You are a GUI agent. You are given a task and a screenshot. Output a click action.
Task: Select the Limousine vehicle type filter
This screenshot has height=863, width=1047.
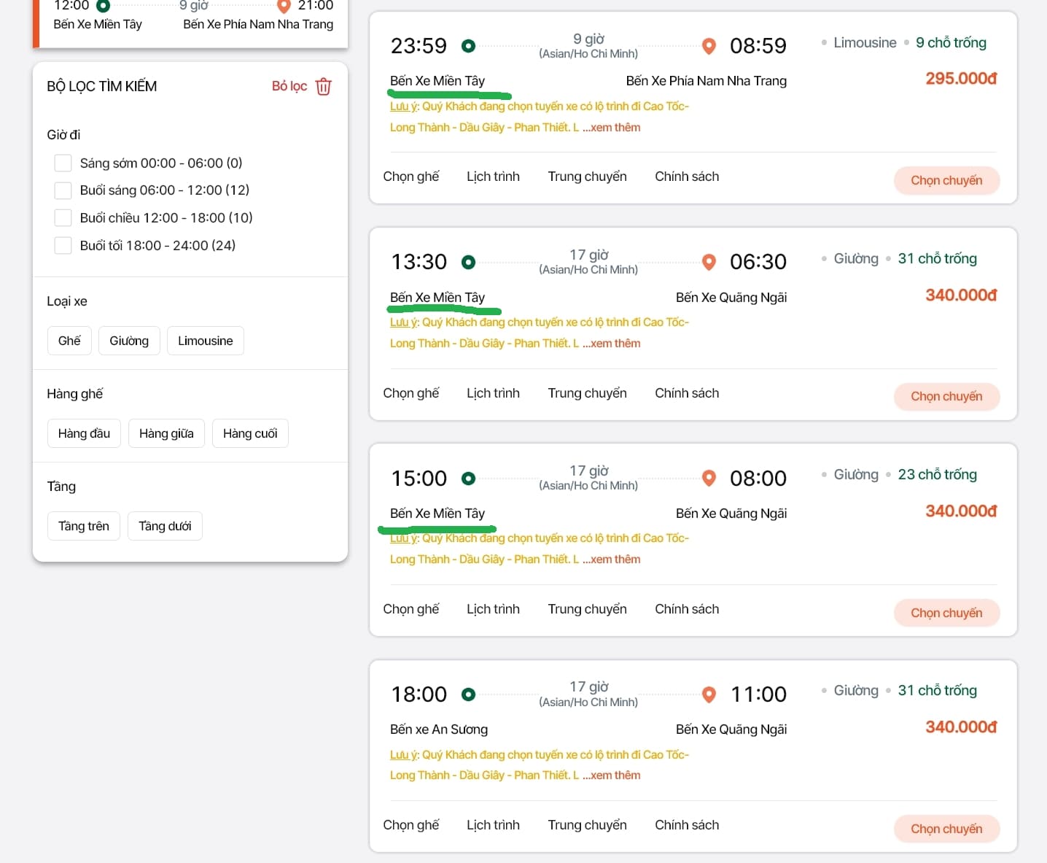coord(205,341)
